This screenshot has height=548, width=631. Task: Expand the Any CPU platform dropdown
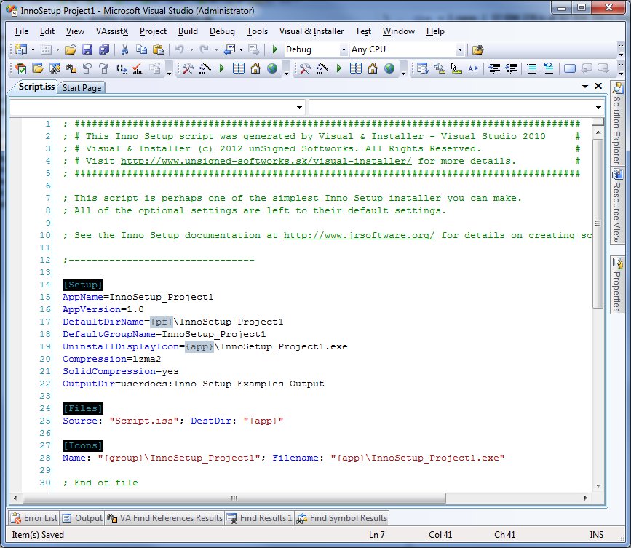point(459,50)
